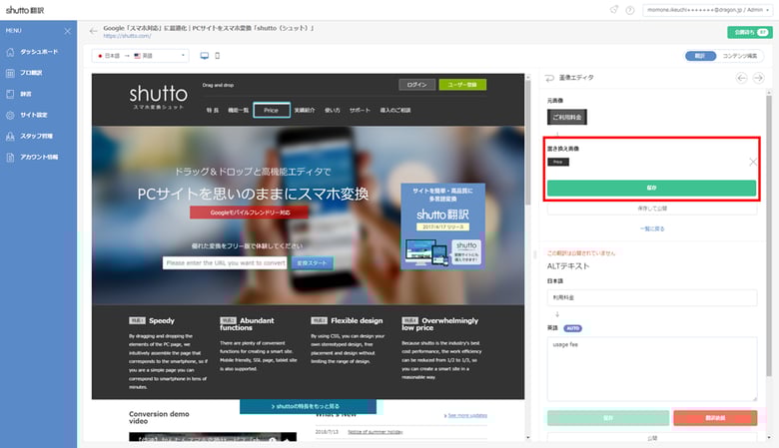Image resolution: width=779 pixels, height=448 pixels.
Task: Click the login button in the preview header
Action: 416,85
